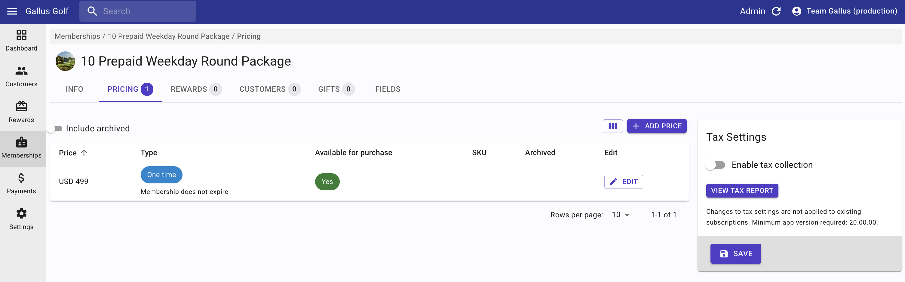Show the table columns selector
Screen dimensions: 905x282
point(613,126)
